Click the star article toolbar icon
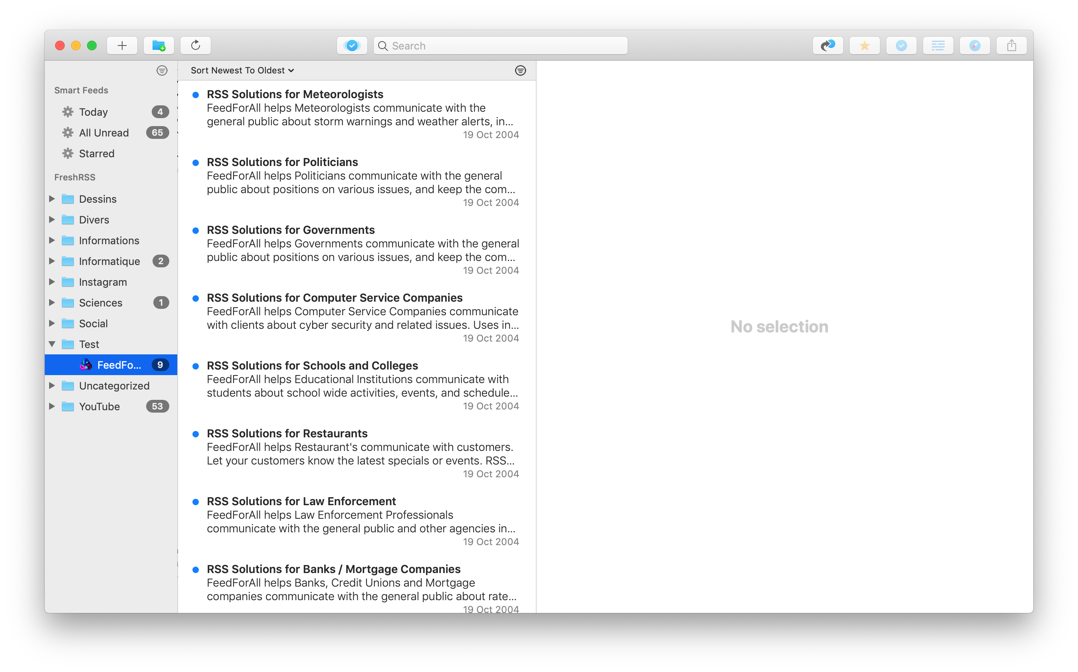This screenshot has width=1078, height=672. (865, 45)
